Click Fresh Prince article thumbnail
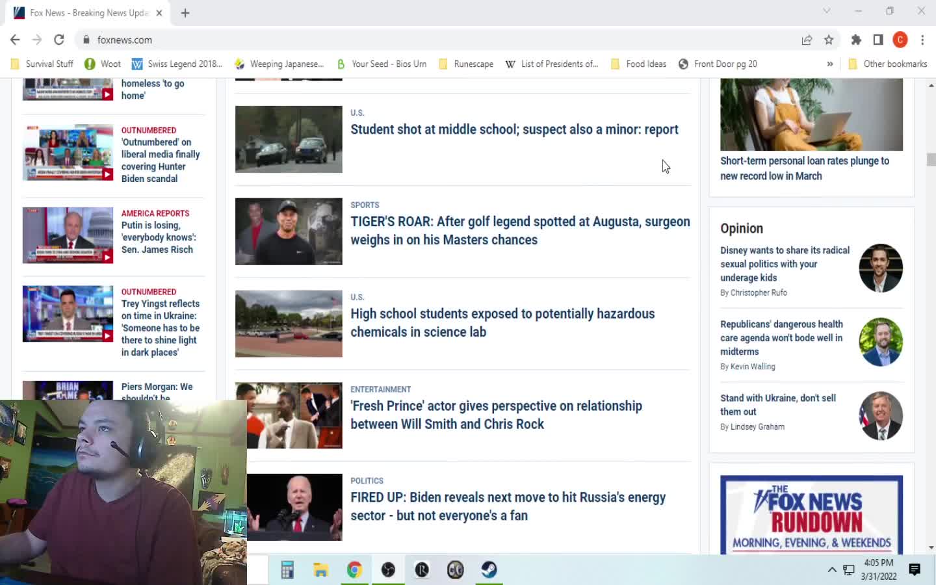 [x=289, y=415]
